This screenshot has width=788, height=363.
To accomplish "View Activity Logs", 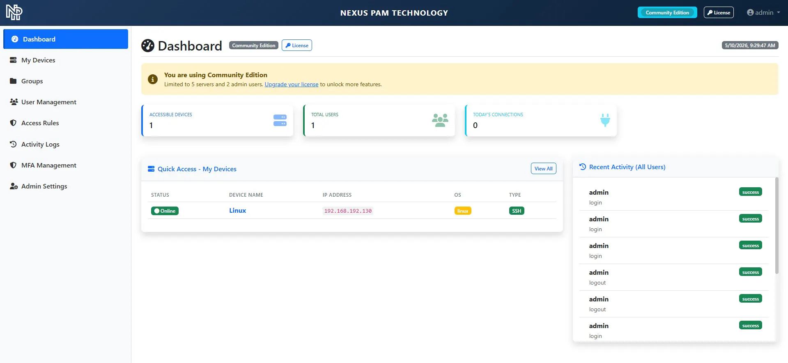I will point(66,144).
